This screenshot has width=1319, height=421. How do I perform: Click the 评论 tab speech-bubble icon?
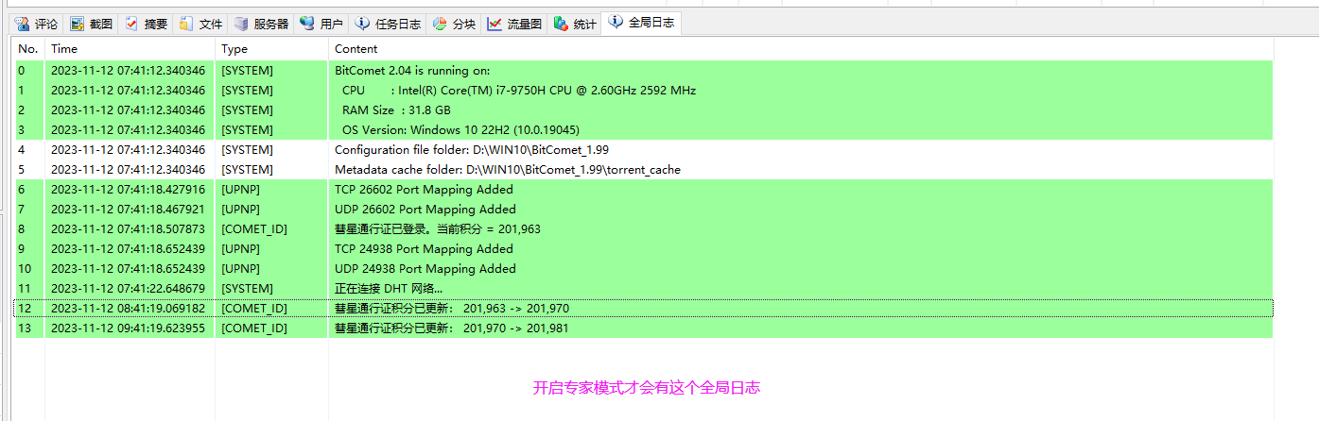click(x=22, y=25)
